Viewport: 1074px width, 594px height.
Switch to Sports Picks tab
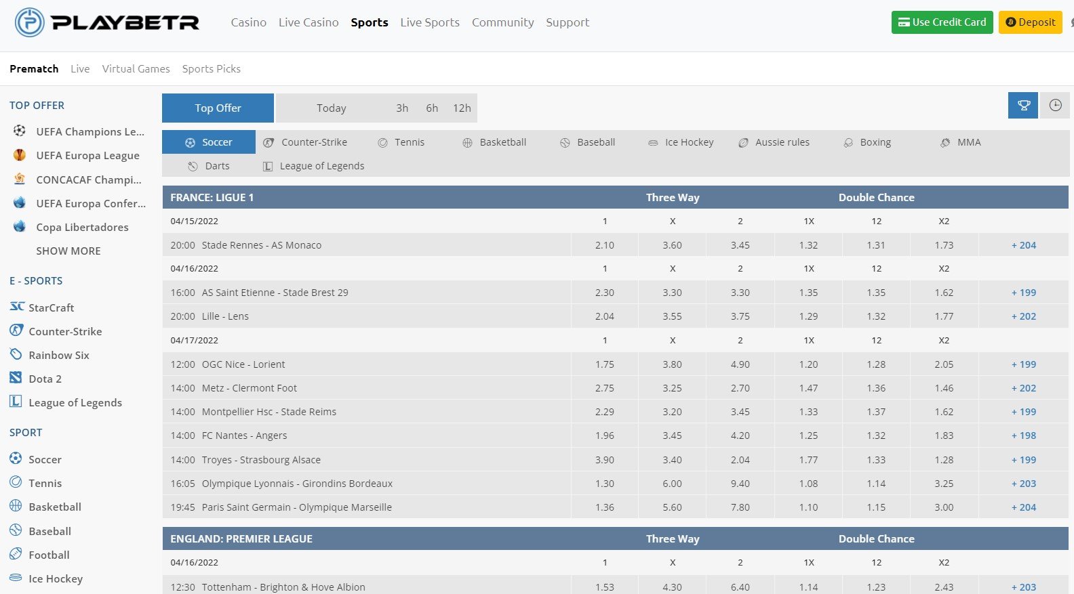pos(212,68)
